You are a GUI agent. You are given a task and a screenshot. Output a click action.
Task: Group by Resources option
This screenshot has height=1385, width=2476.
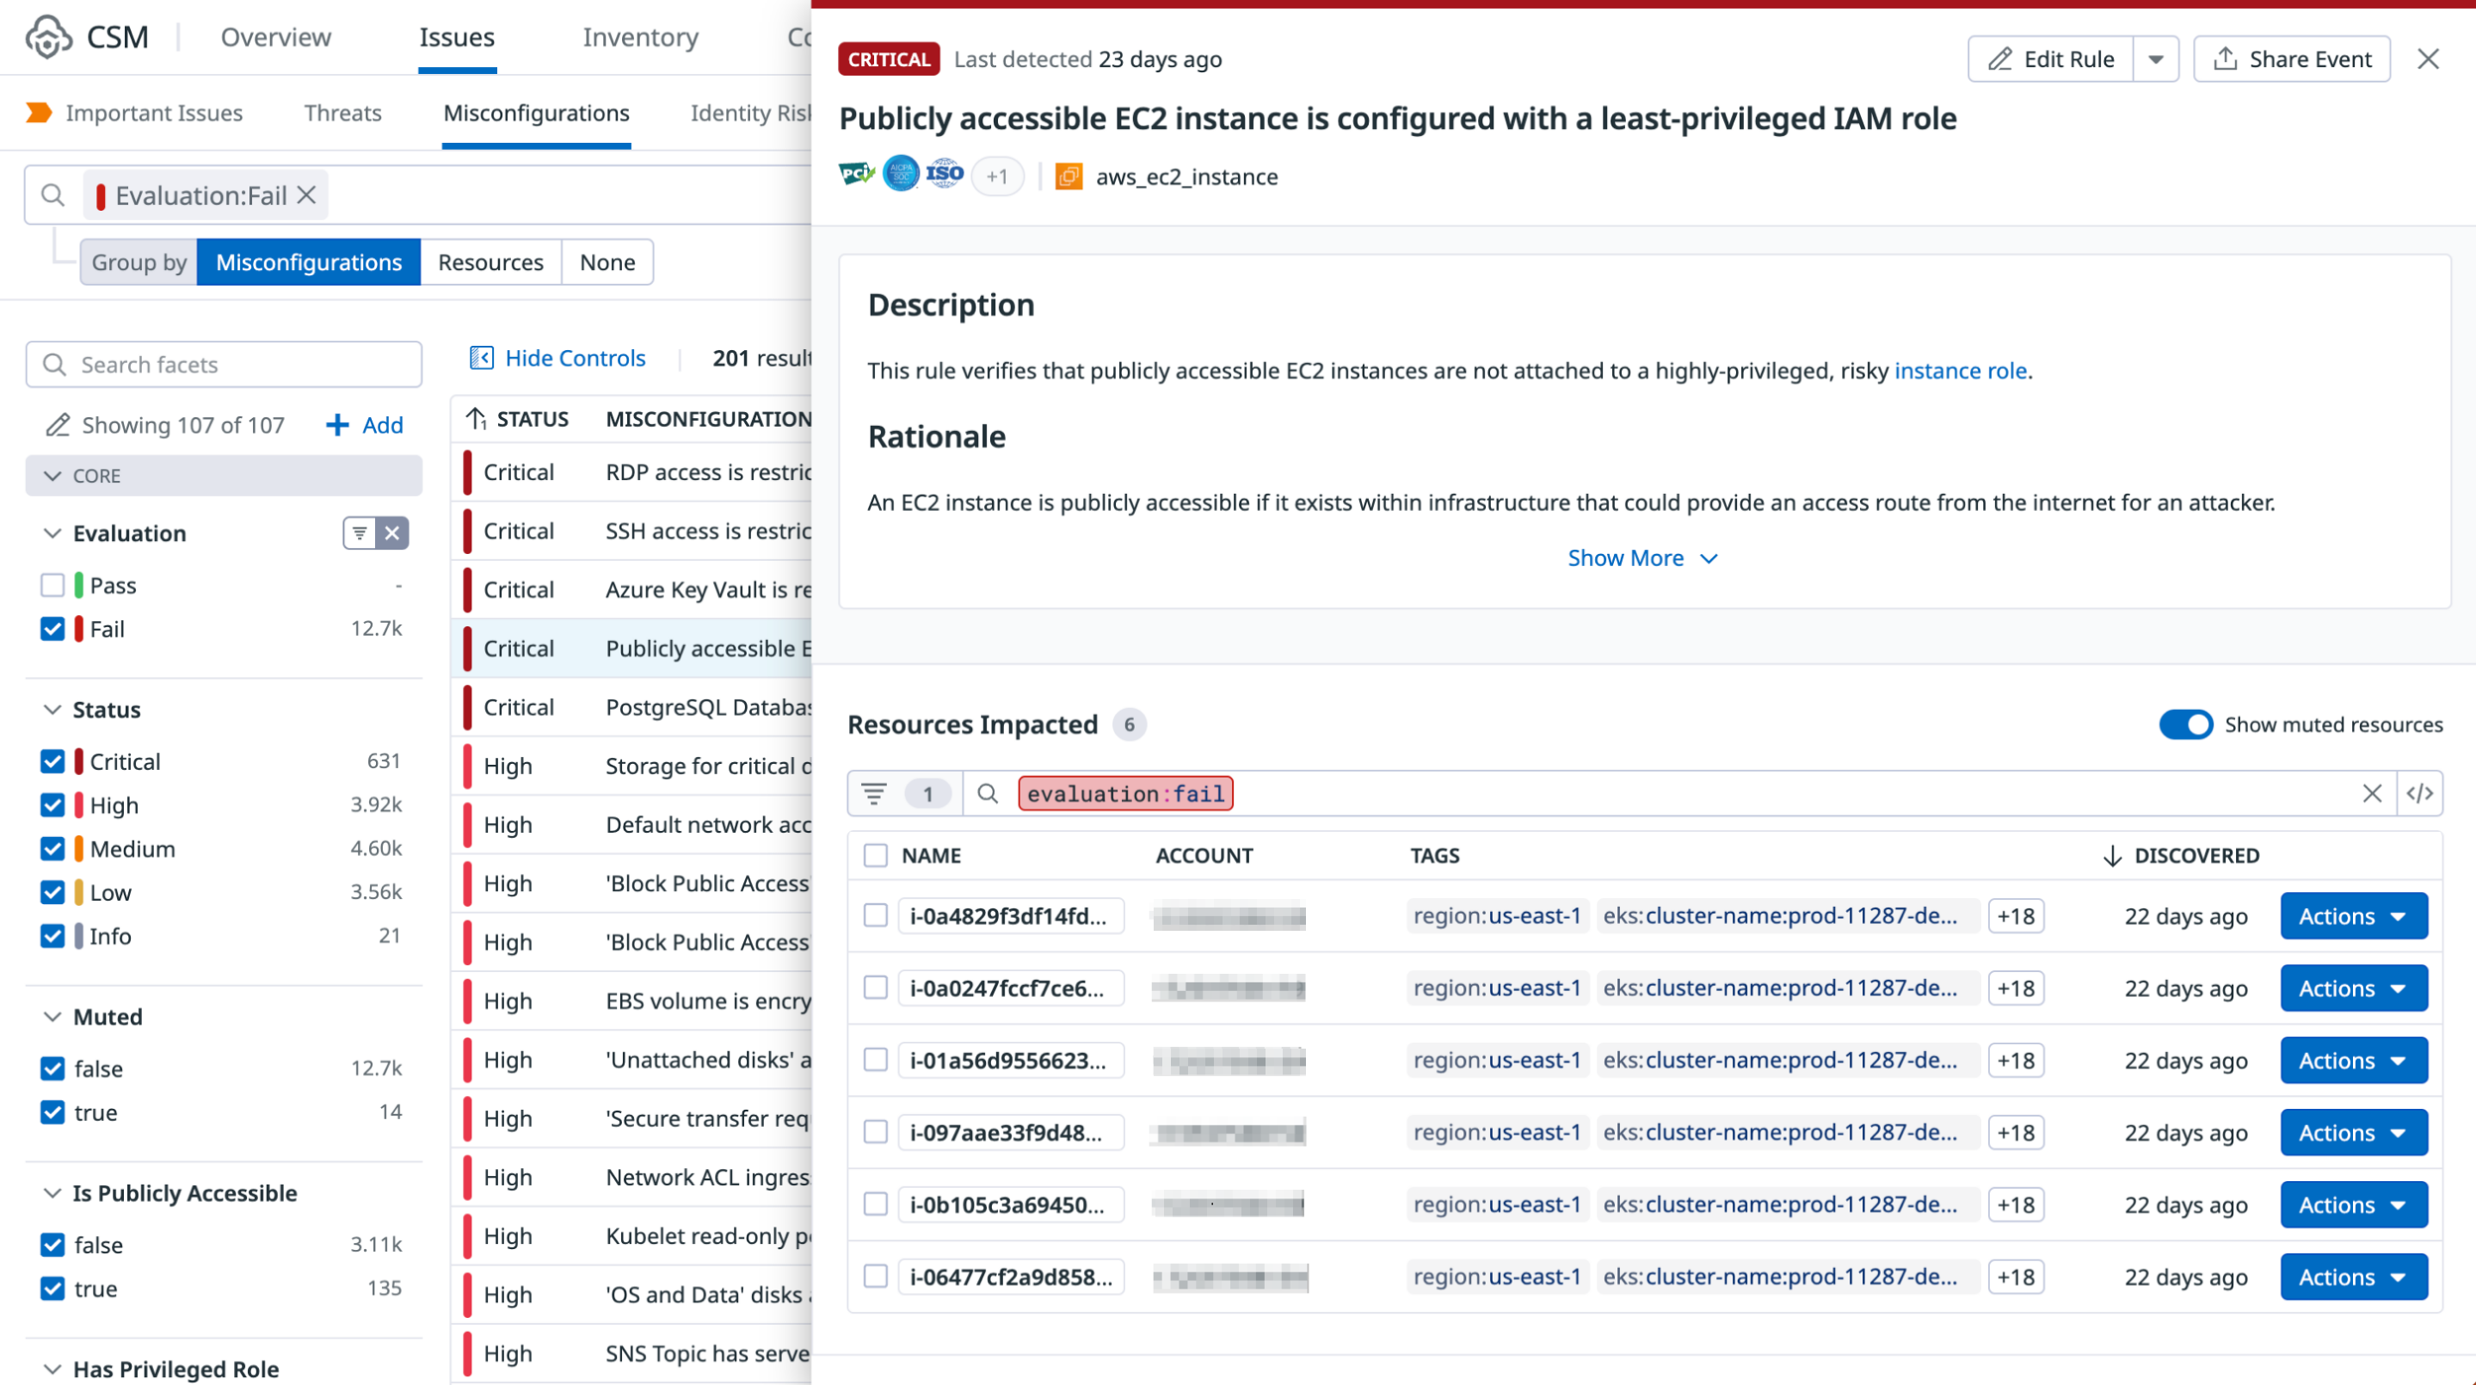[490, 262]
